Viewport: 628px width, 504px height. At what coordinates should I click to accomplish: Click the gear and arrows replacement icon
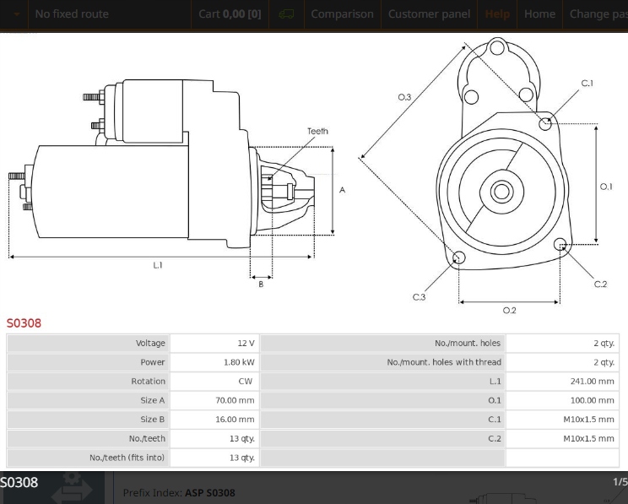tap(72, 488)
